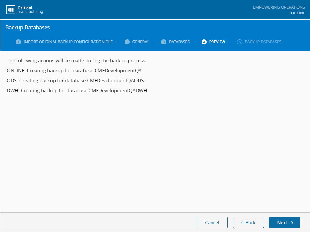This screenshot has width=310, height=232.
Task: Click the step 2 number circle
Action: pos(127,42)
